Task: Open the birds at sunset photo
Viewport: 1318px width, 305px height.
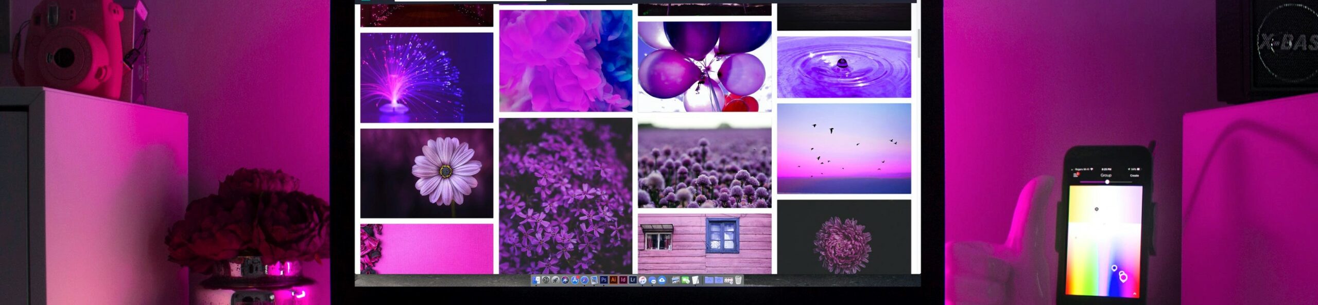Action: point(843,148)
